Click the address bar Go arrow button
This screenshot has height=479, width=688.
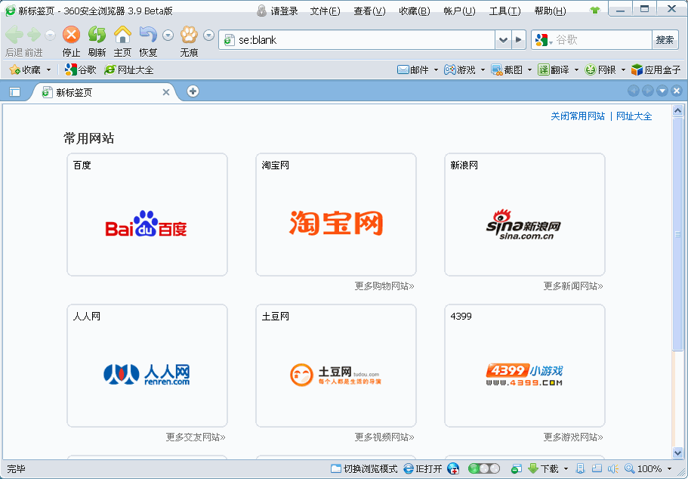518,40
